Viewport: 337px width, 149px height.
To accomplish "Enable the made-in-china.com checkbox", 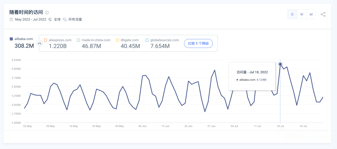I will click(x=78, y=40).
